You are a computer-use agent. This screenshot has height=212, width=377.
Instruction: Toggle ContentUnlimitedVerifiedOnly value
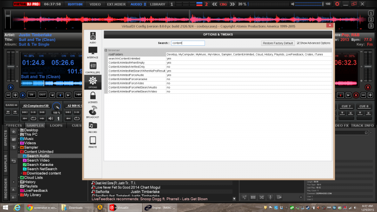pyautogui.click(x=249, y=67)
